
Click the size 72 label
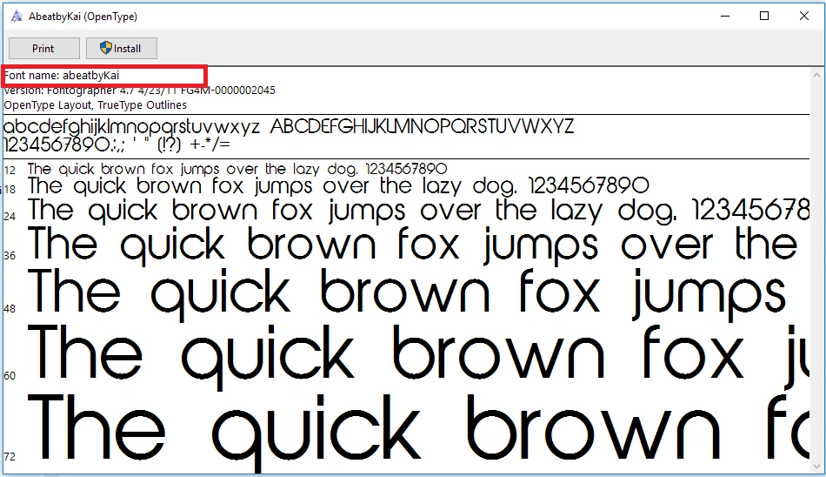click(10, 456)
